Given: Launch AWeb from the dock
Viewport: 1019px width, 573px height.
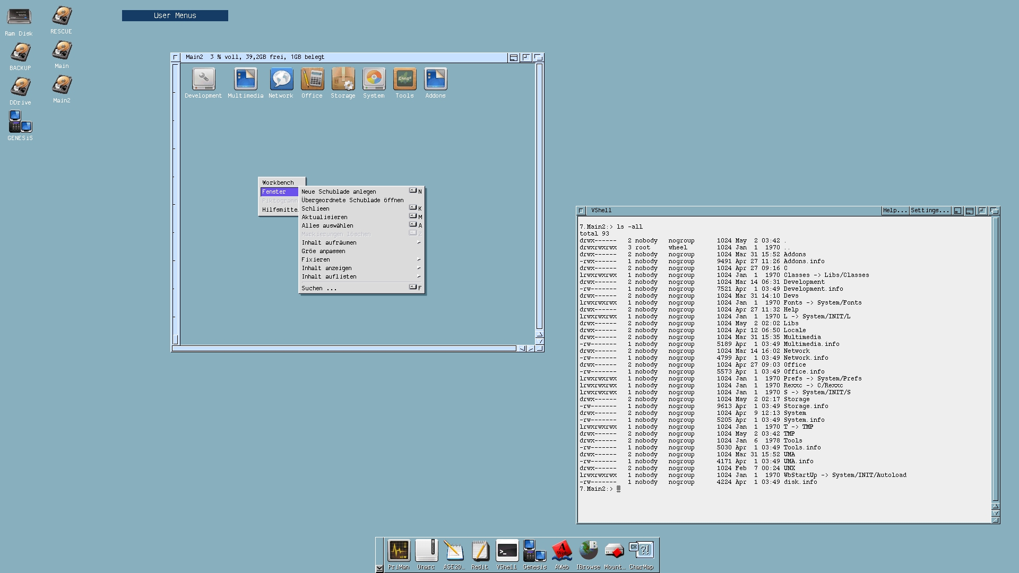Looking at the screenshot, I should (x=562, y=551).
